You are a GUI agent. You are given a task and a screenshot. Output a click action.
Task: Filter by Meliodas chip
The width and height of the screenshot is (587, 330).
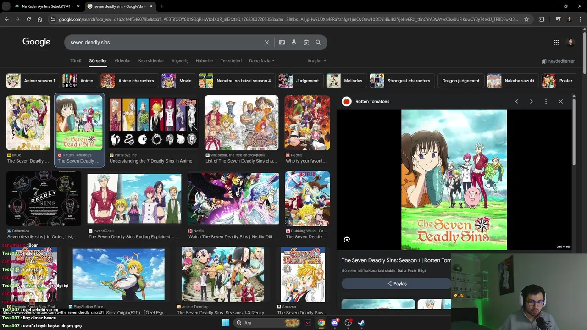346,81
